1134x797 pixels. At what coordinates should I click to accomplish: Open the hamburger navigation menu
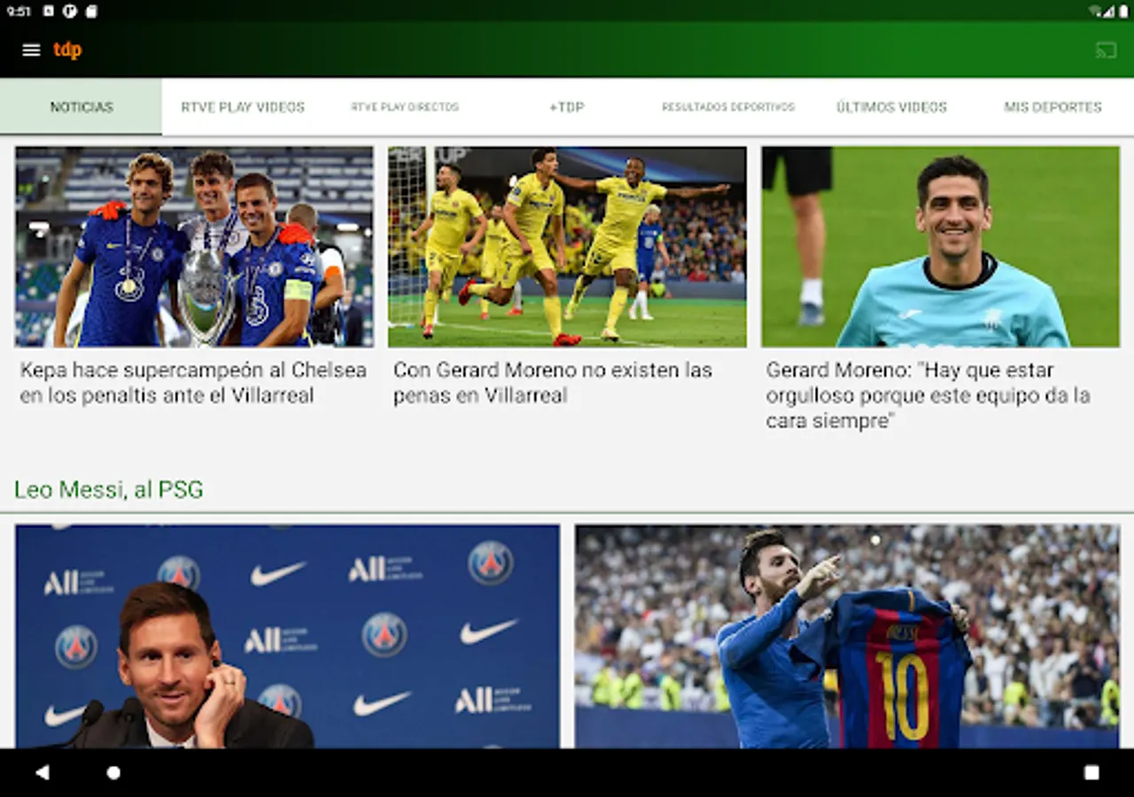(31, 50)
